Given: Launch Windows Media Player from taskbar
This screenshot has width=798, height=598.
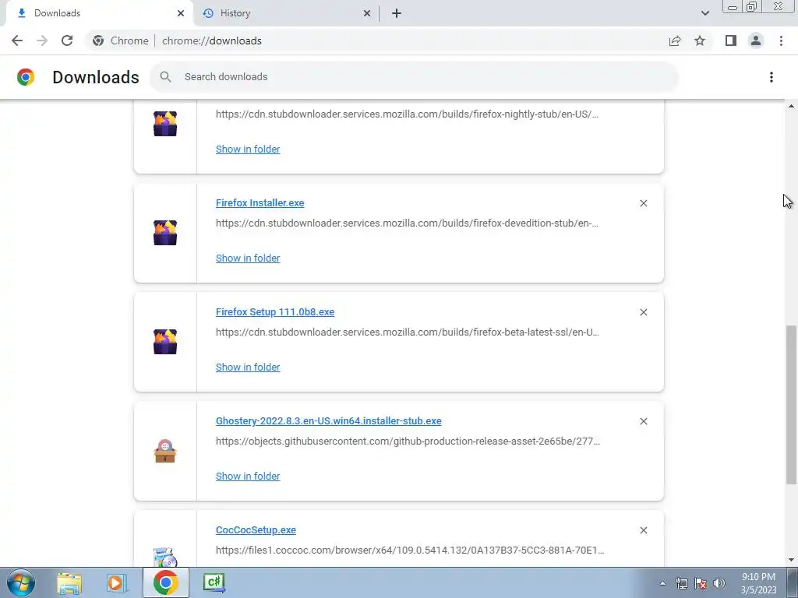Looking at the screenshot, I should tap(116, 582).
